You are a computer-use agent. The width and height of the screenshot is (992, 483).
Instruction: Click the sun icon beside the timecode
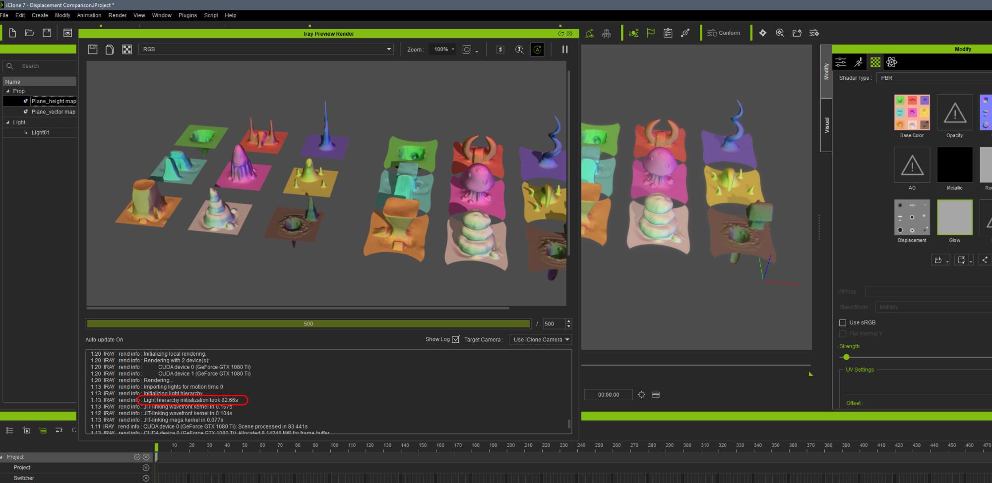point(641,395)
